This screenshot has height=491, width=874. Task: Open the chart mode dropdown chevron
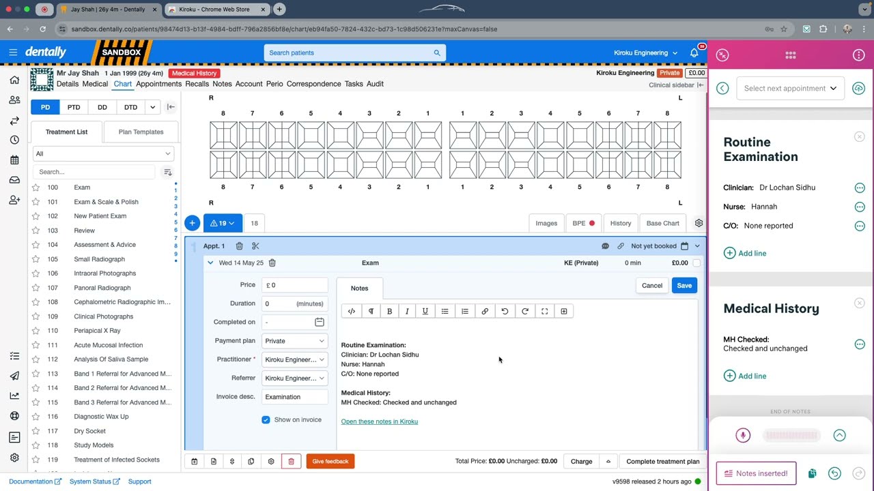[153, 107]
